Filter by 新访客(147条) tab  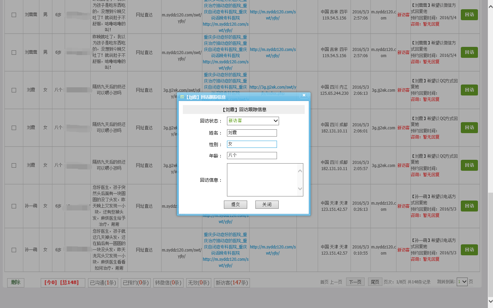pos(232,283)
